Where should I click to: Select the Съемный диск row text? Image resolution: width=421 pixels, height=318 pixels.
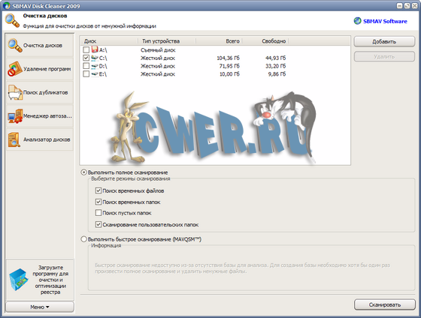pos(158,50)
